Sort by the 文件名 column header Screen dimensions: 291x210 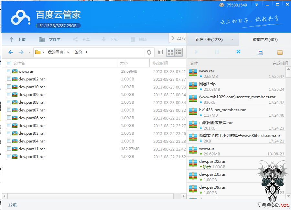pos(19,63)
